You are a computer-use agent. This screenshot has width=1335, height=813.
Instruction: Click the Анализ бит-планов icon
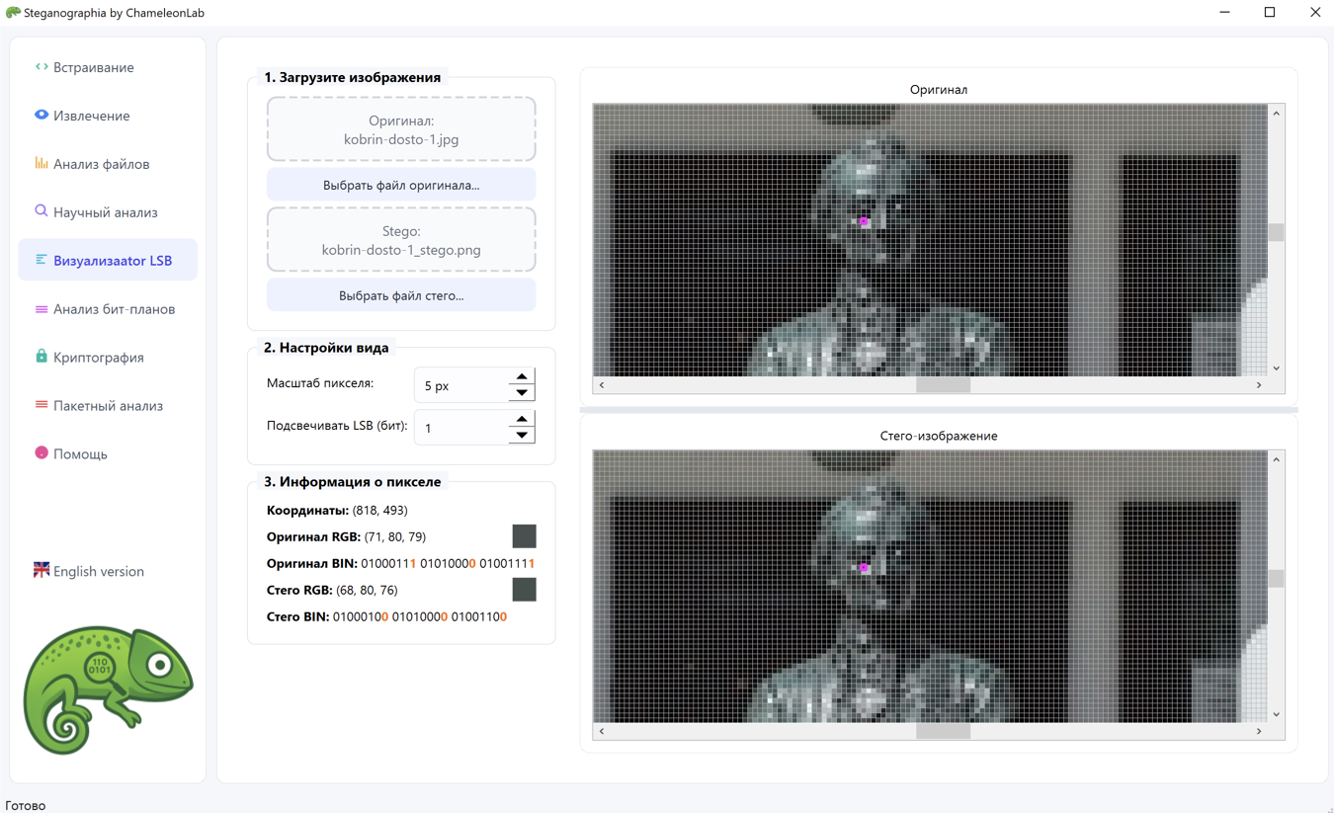click(42, 309)
